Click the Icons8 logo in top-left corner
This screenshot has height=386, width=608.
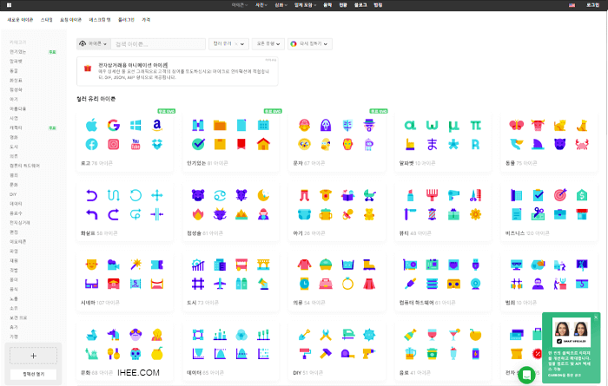tap(9, 5)
